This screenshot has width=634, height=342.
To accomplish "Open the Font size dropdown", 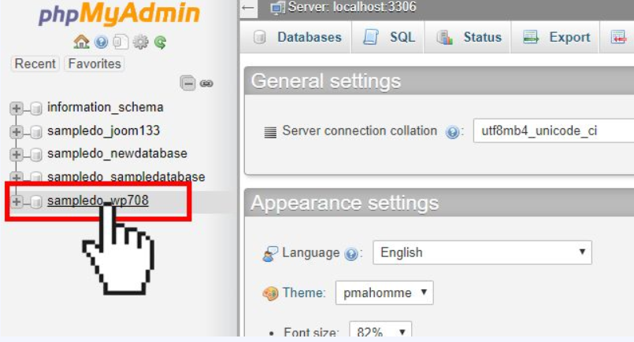I will pos(380,333).
